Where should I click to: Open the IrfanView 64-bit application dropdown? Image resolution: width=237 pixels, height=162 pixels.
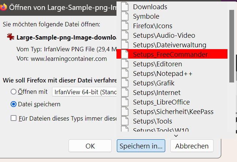[x=84, y=92]
